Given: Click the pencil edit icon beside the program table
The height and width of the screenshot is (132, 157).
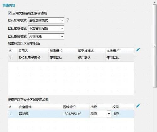Looking at the screenshot, I should click(x=138, y=49).
